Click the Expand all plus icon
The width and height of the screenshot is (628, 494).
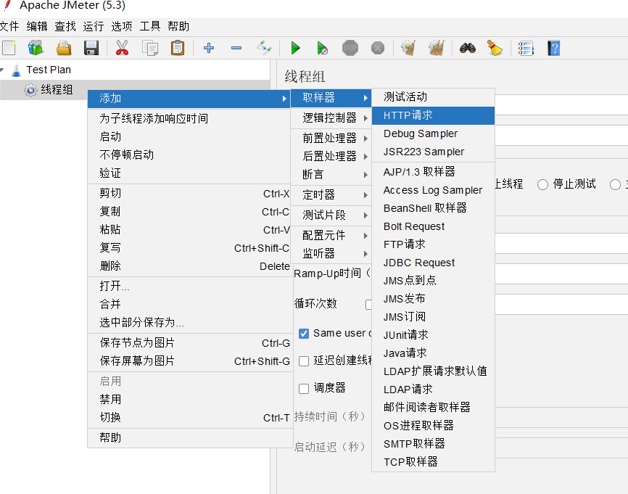click(209, 48)
